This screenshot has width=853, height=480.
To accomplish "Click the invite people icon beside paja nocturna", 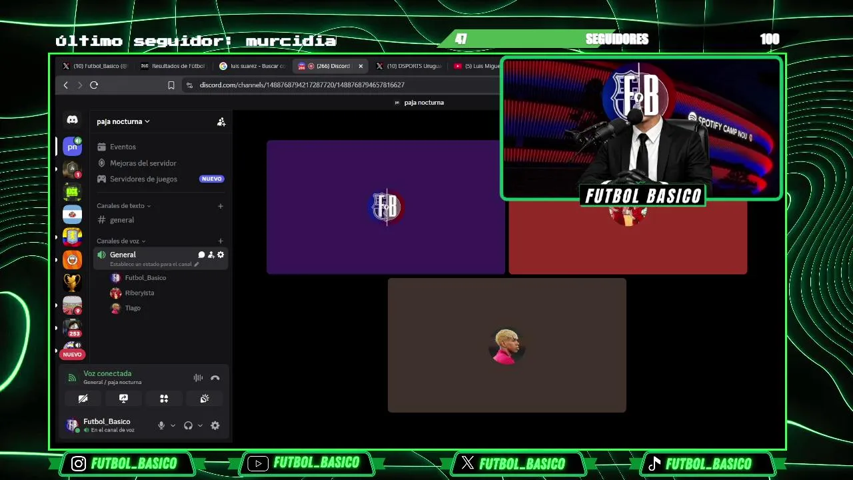I will click(221, 122).
